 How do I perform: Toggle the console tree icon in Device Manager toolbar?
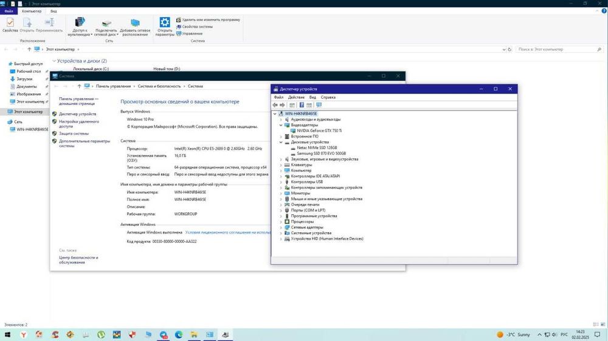pos(292,105)
